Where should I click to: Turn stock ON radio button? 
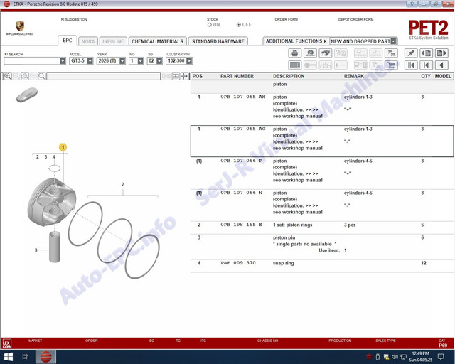[210, 25]
